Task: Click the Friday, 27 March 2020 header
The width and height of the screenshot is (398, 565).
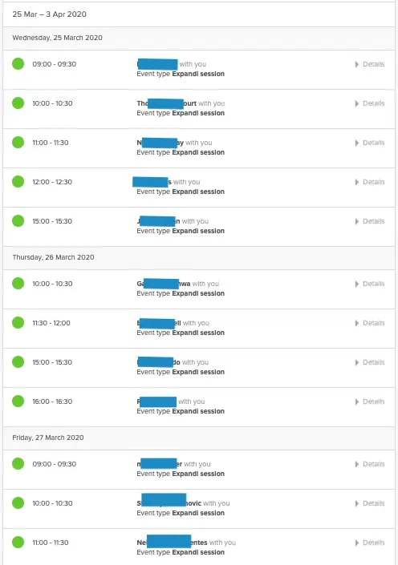Action: [48, 438]
